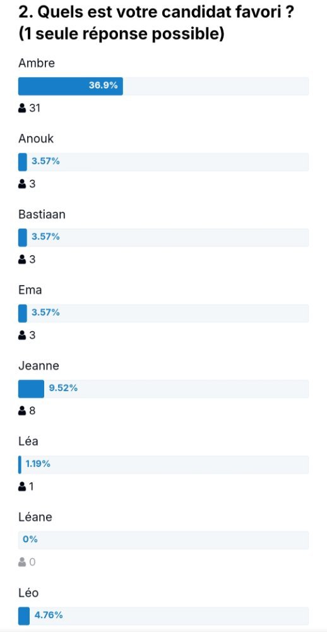Select Ambre's 36.9% progress bar
The image size is (327, 632).
click(163, 86)
